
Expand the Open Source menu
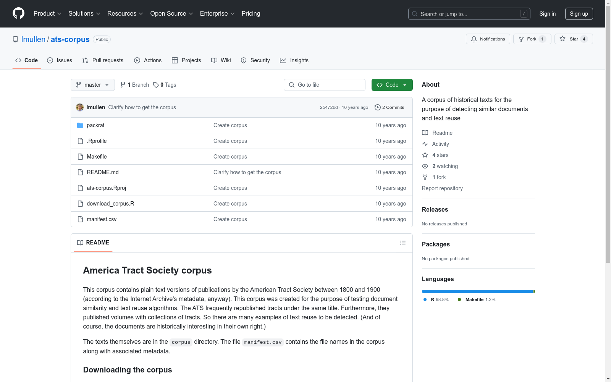172,13
